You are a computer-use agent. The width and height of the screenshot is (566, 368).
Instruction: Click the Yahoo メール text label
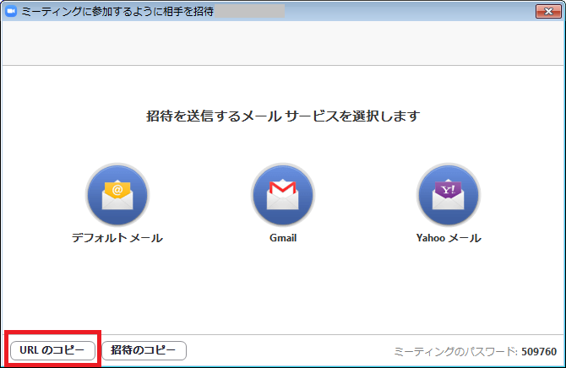(449, 238)
